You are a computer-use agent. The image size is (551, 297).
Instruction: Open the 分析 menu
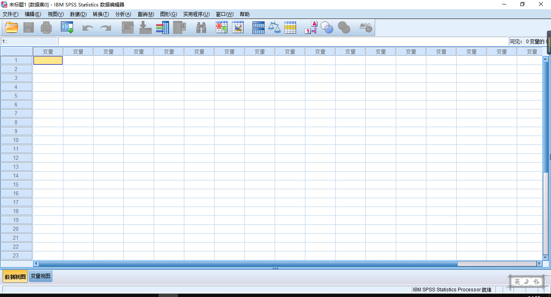[123, 14]
